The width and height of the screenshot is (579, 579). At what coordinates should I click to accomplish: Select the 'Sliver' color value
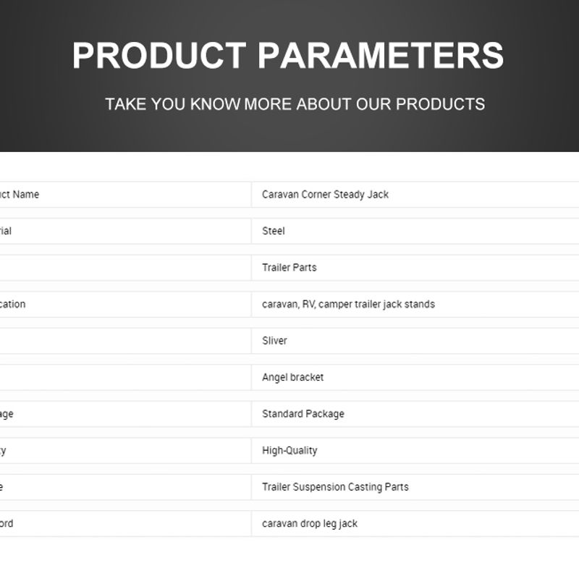274,340
